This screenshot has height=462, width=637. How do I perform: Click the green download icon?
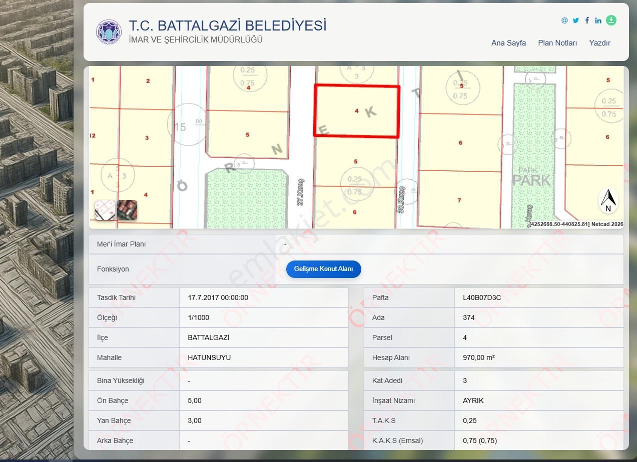click(x=611, y=20)
